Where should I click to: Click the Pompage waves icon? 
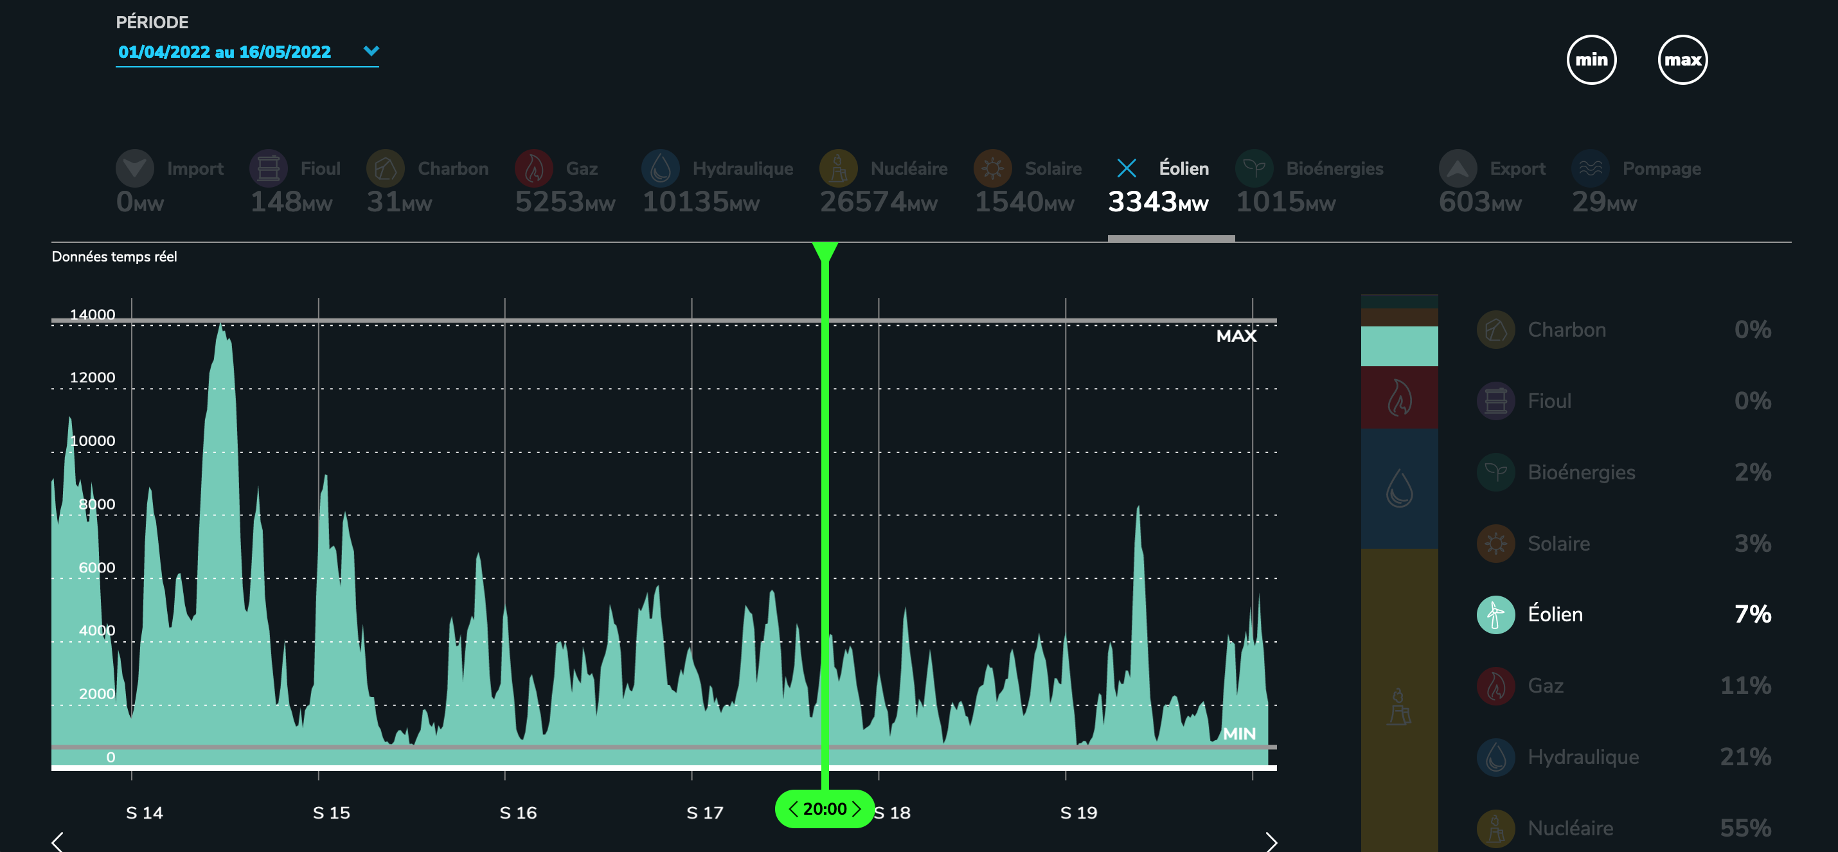[x=1591, y=168]
